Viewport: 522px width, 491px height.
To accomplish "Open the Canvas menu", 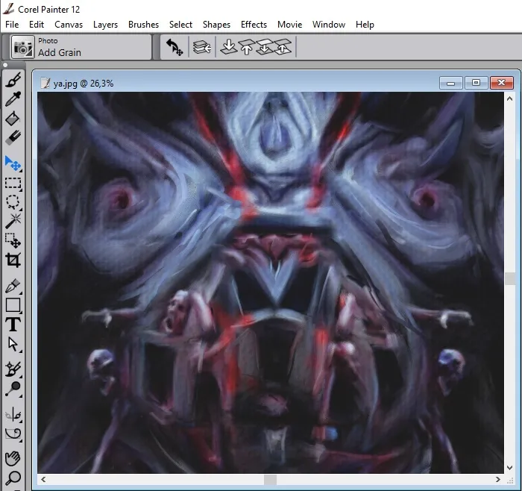I will pyautogui.click(x=69, y=25).
